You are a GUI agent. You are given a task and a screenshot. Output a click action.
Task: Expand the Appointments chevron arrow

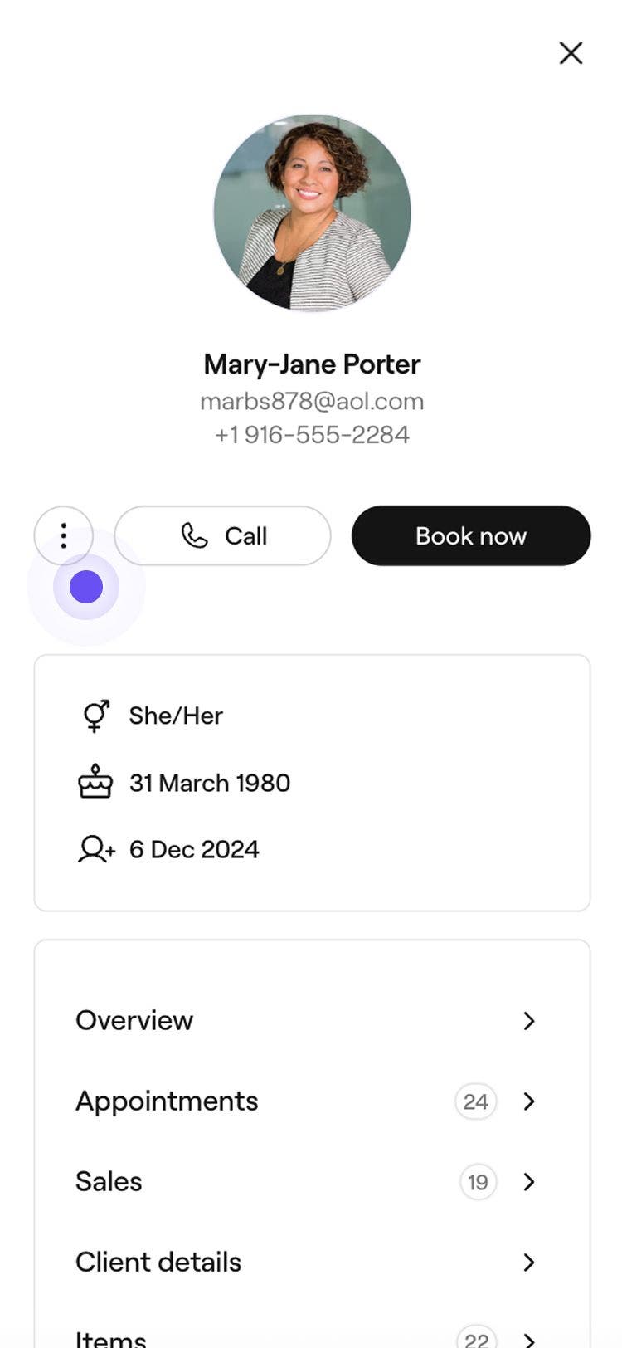click(529, 1101)
